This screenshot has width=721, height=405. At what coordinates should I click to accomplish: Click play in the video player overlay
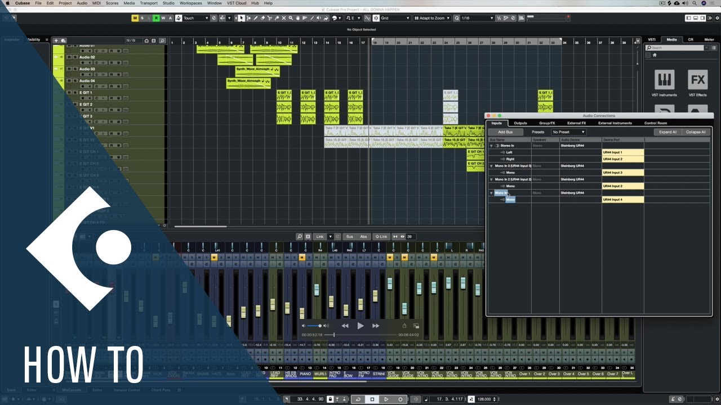[x=360, y=326]
